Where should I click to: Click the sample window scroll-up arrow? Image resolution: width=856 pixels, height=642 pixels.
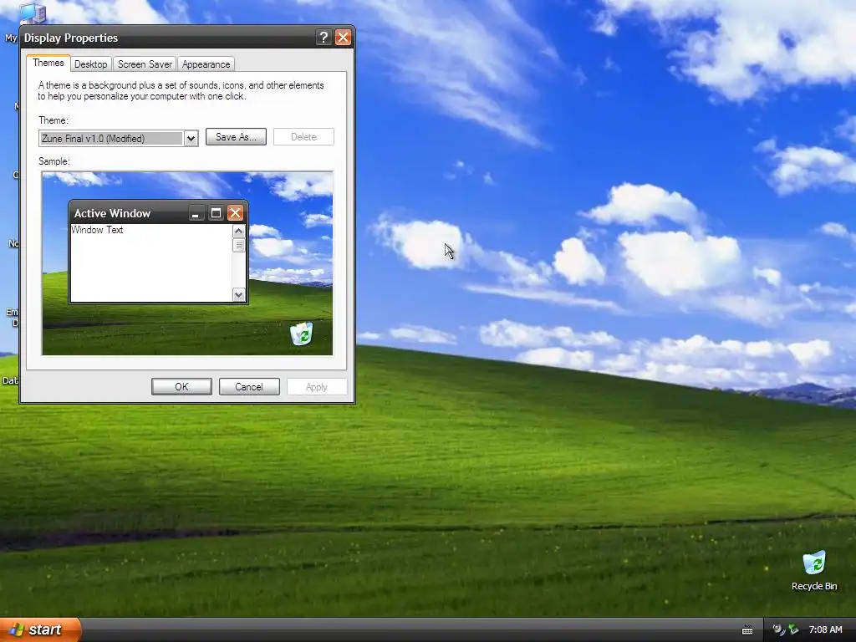[x=238, y=231]
